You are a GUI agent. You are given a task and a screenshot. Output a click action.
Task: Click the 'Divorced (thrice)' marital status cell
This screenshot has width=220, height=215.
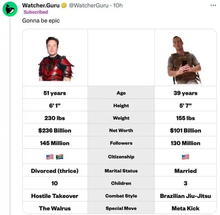click(x=55, y=171)
